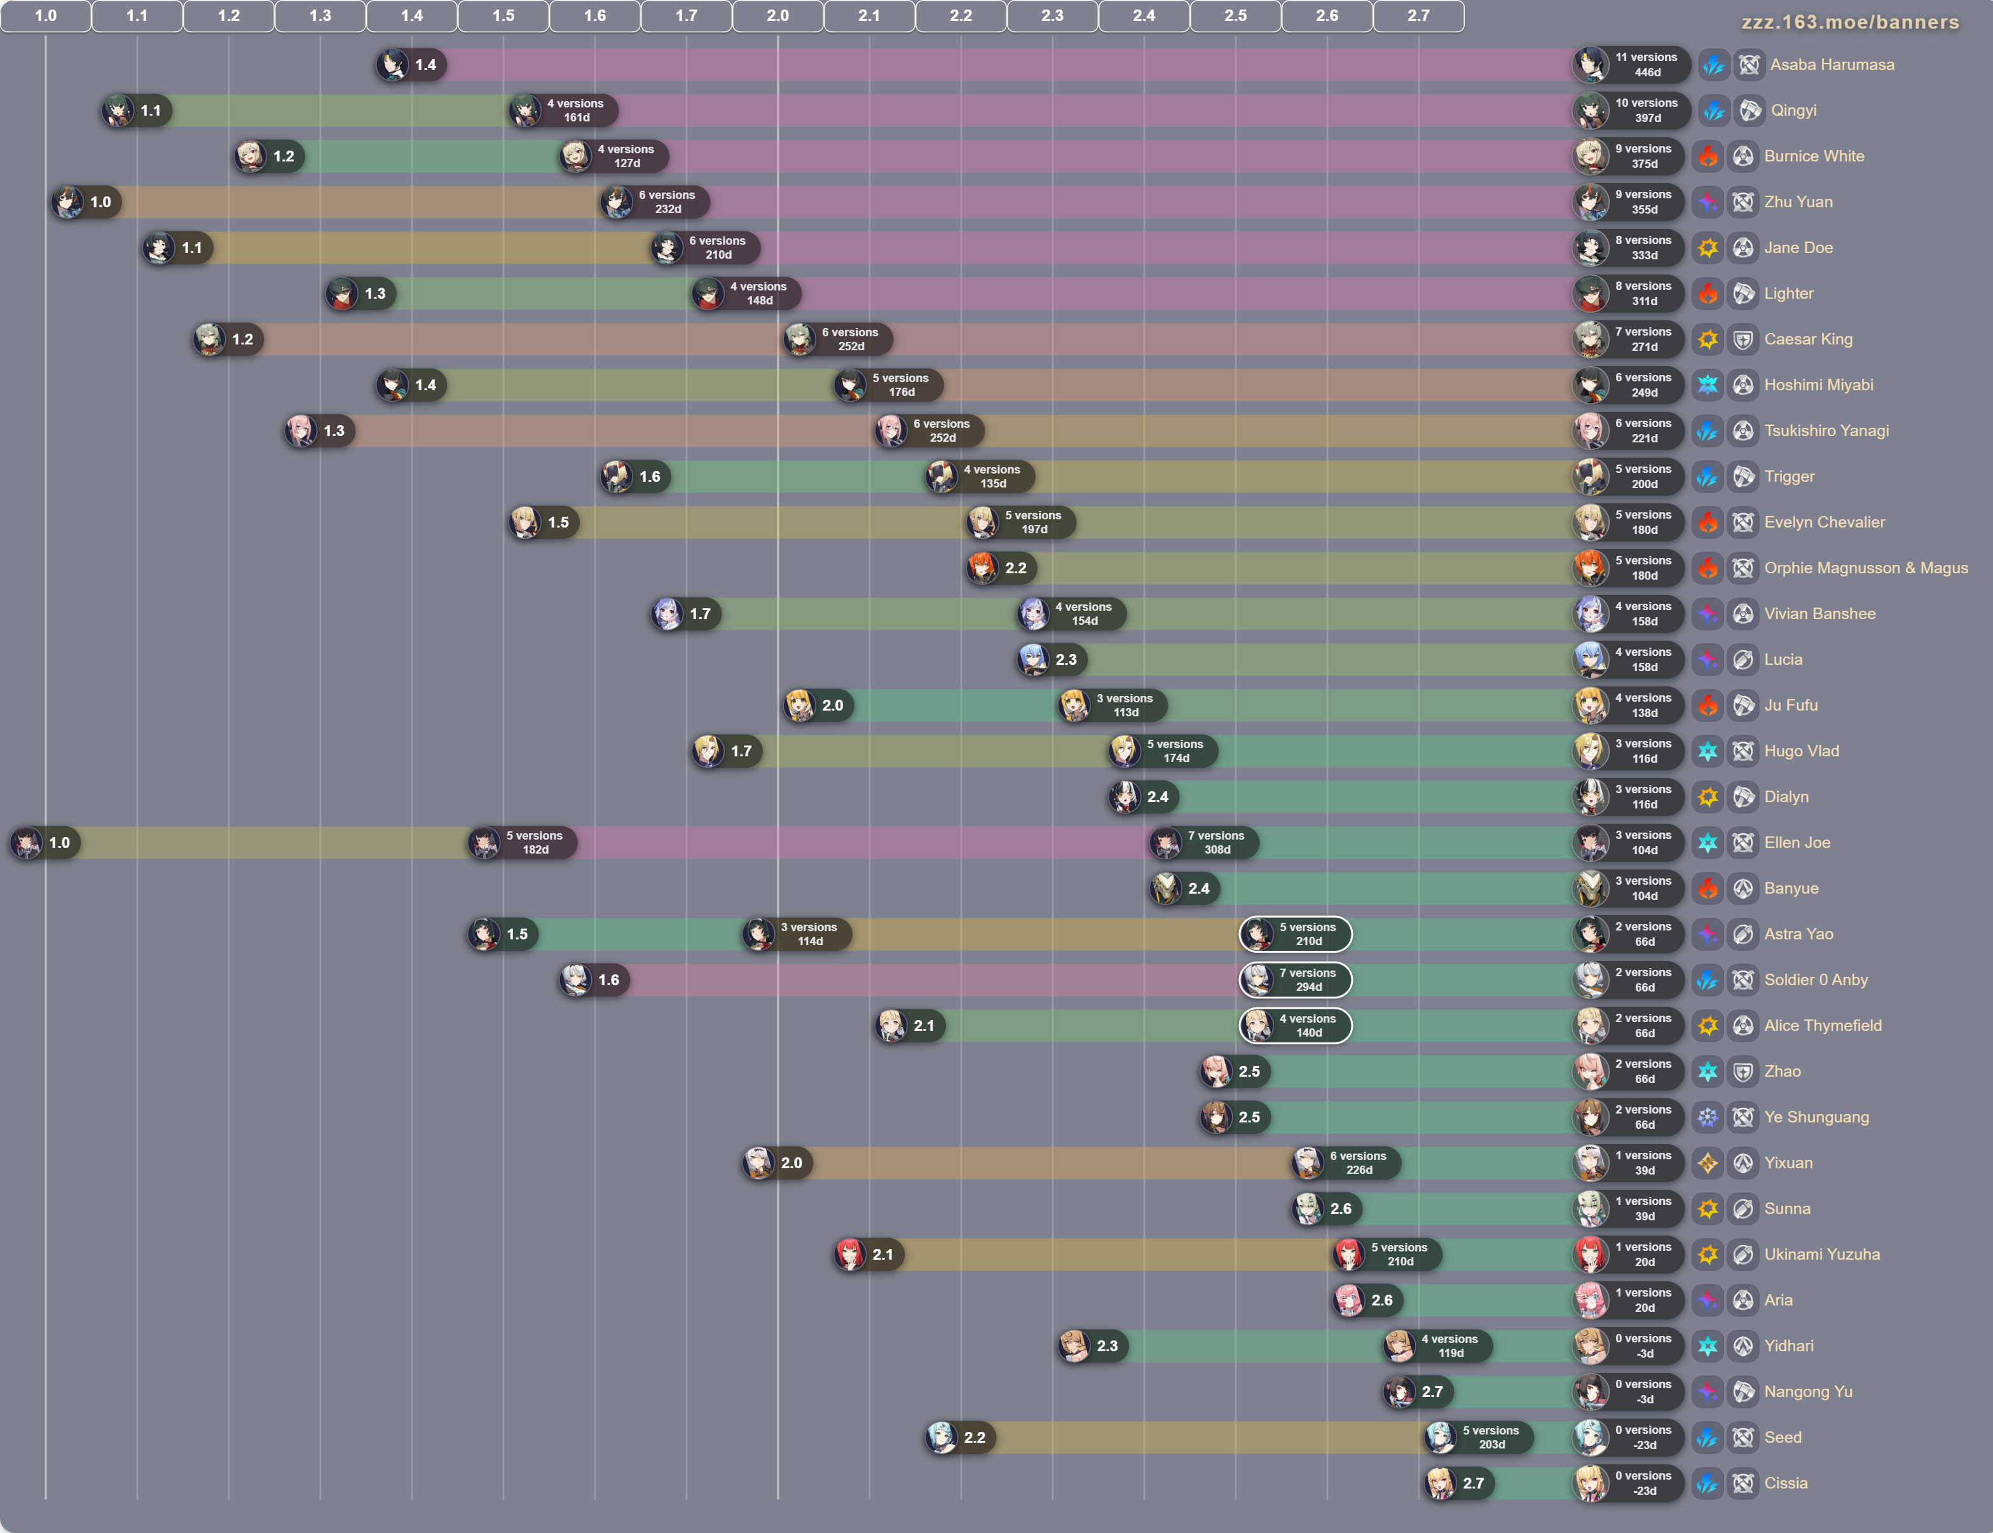Click the frost element icon next to Hoshimi Miyabi
This screenshot has width=1993, height=1533.
(x=1708, y=385)
